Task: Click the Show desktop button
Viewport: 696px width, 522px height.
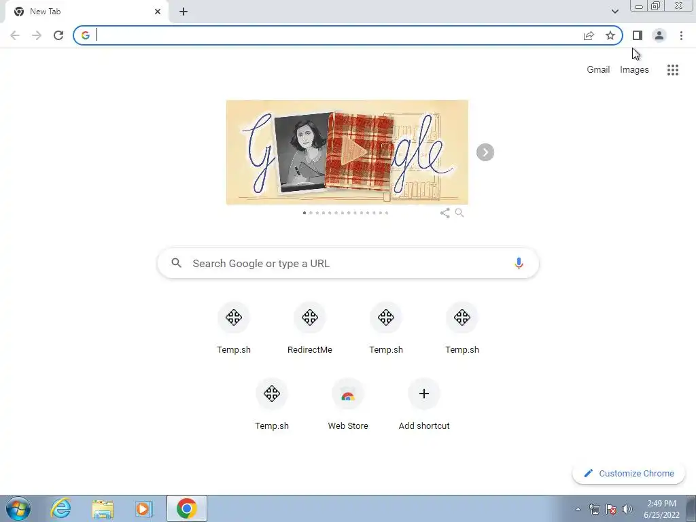Action: tap(691, 508)
